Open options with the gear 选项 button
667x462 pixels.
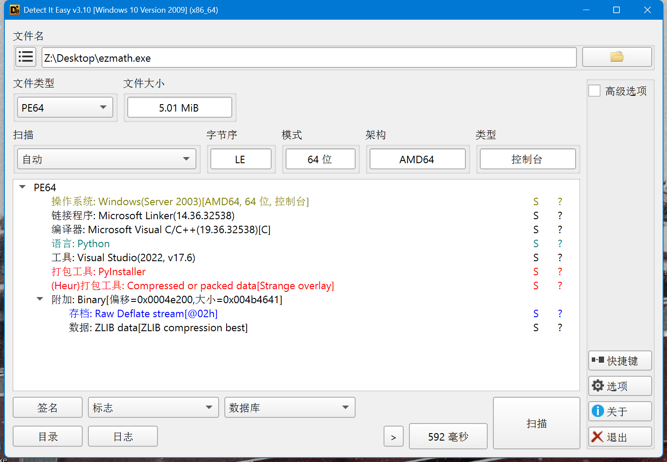click(x=620, y=386)
